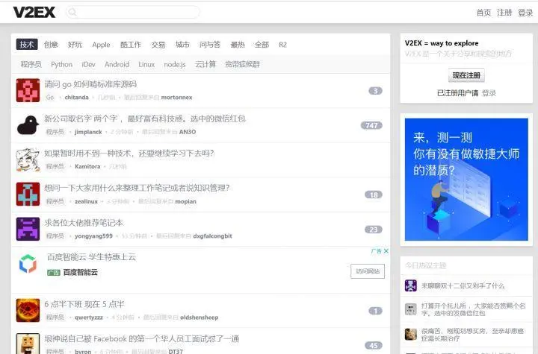538x354 pixels.
Task: Click the purple avatar in hot topics
Action: (411, 285)
